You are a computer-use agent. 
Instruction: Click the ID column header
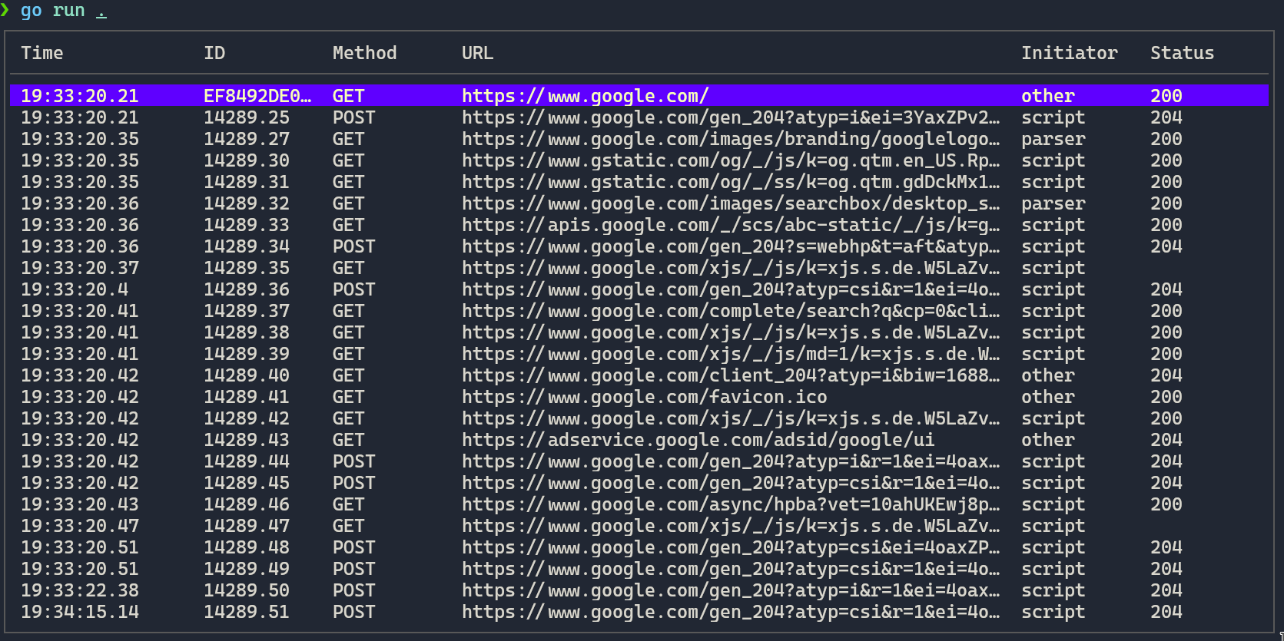[214, 53]
